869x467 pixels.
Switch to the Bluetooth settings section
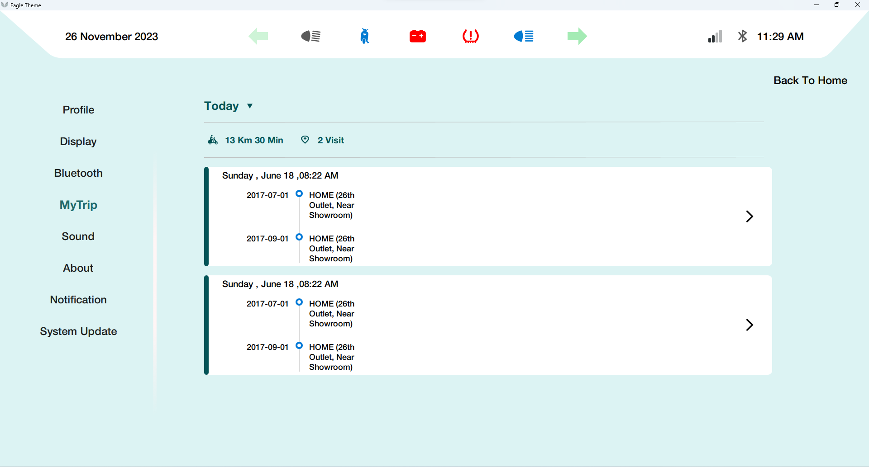click(78, 173)
